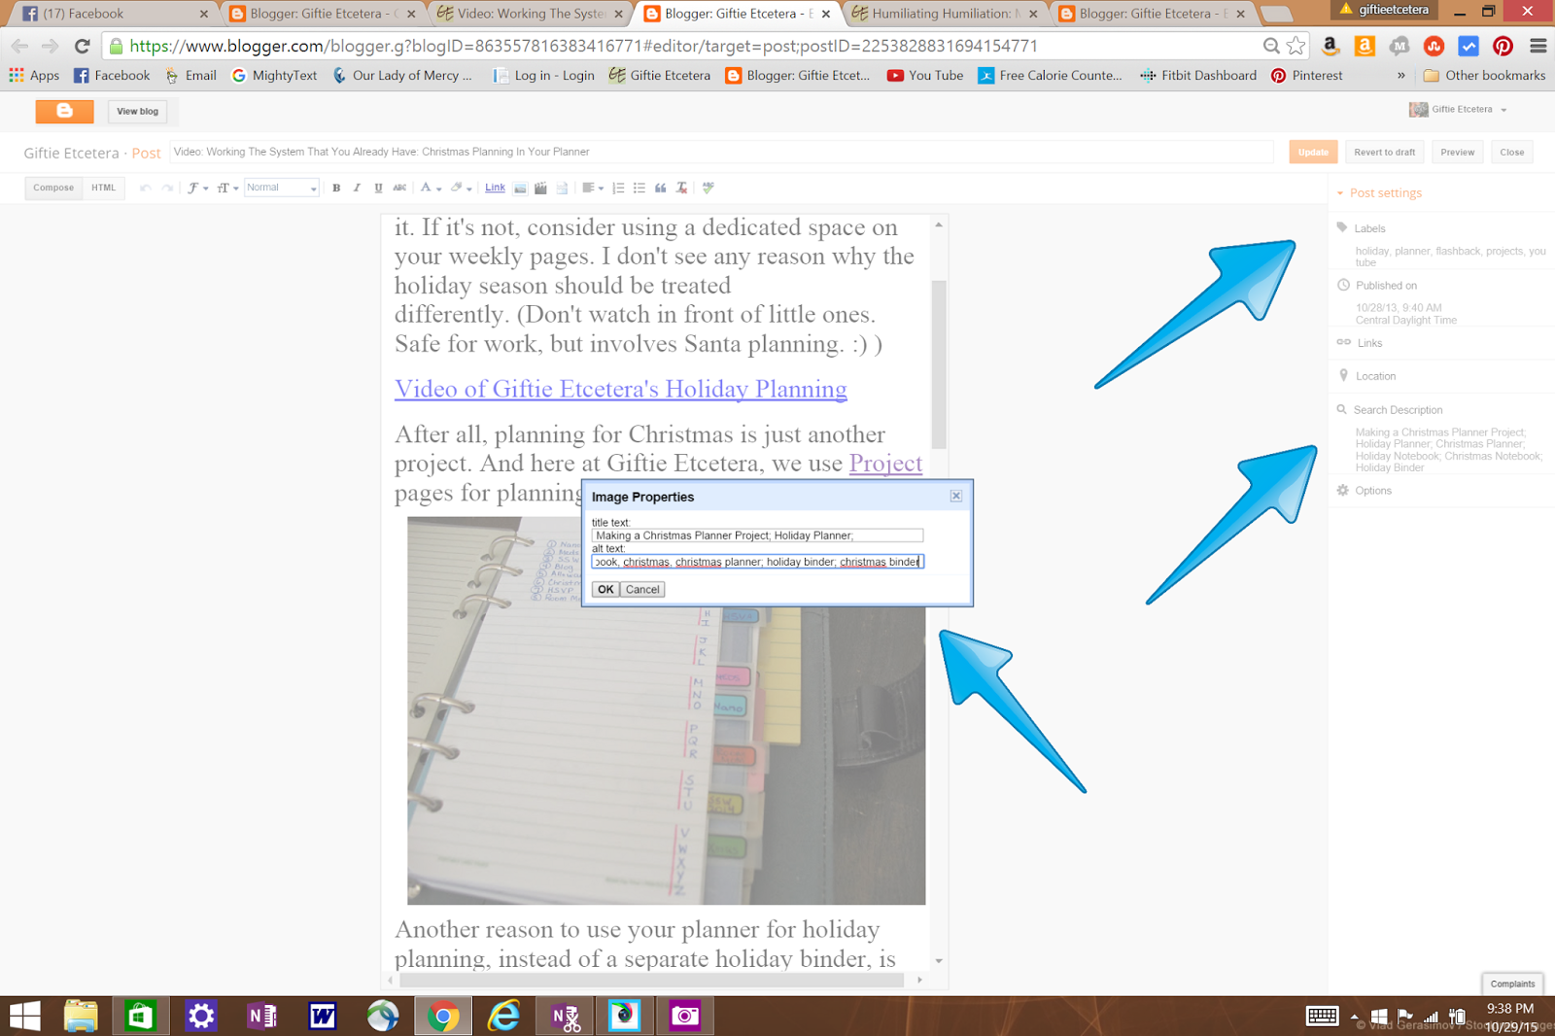Remove formatting from selected text
Image resolution: width=1555 pixels, height=1036 pixels.
(x=682, y=188)
